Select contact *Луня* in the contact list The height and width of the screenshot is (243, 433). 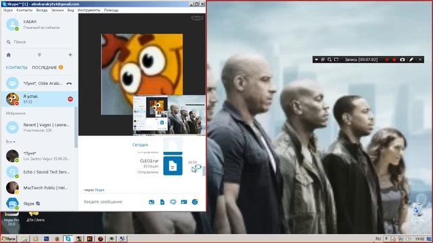(39, 156)
